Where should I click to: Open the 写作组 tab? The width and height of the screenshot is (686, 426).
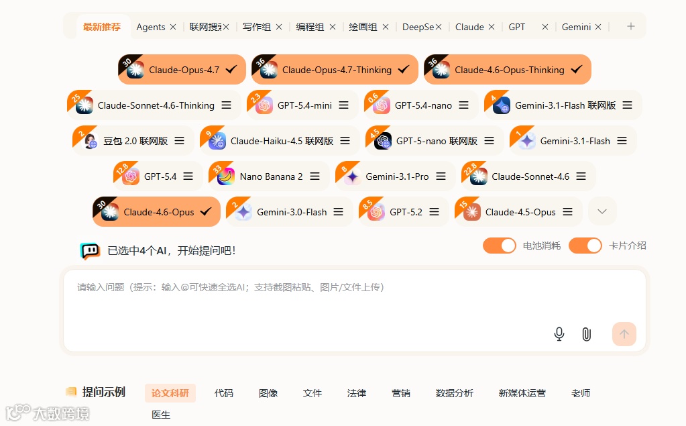[x=257, y=27]
